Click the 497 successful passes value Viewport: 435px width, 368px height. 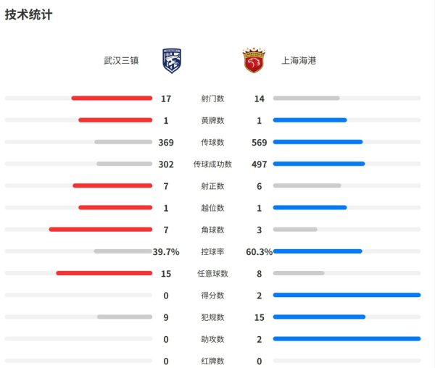(x=259, y=164)
